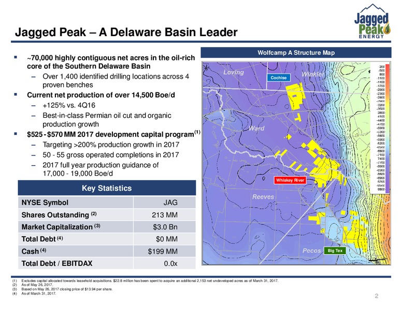Image resolution: width=402 pixels, height=310 pixels.
Task: Click footnote (2) 'As of May 26, 2017'
Action: click(x=37, y=285)
